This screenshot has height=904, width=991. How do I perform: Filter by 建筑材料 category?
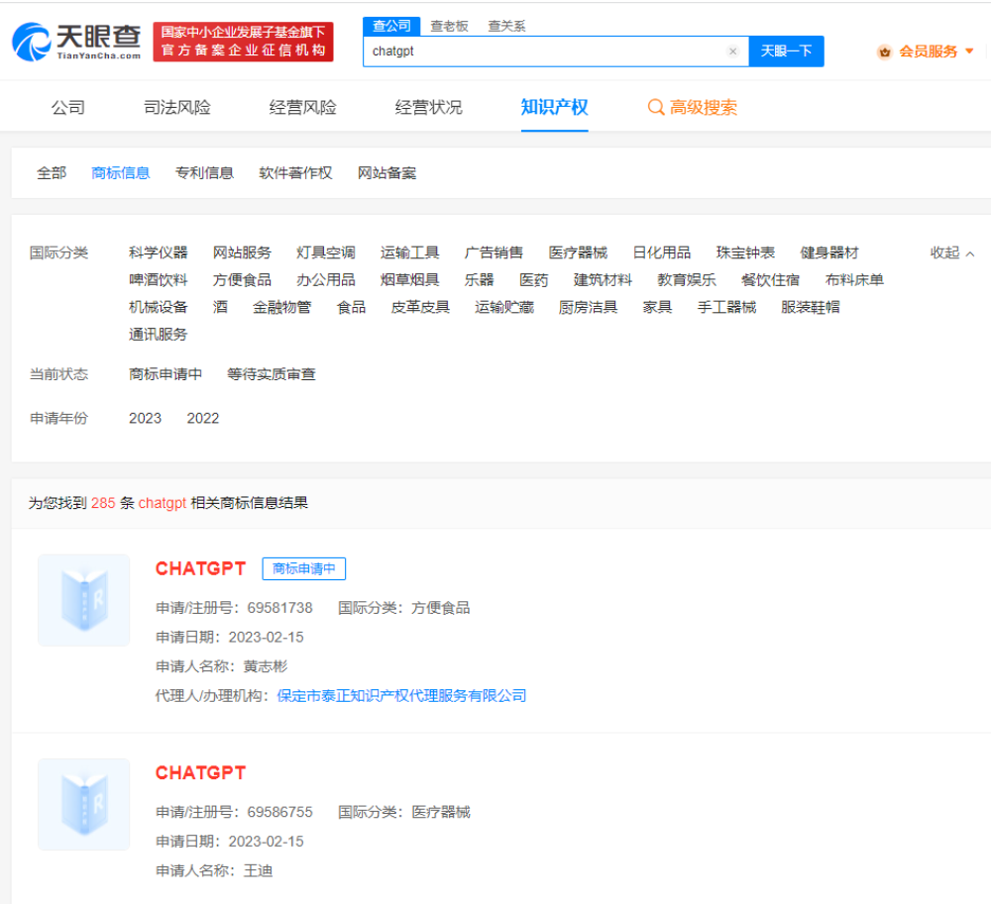pos(603,279)
